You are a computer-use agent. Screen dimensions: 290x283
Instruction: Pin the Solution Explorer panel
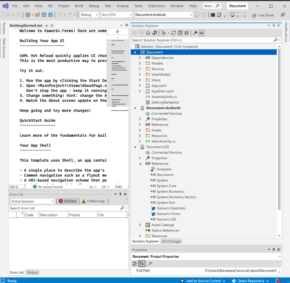click(x=274, y=26)
